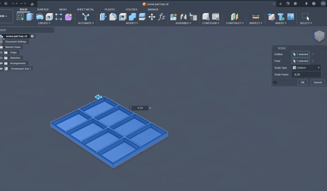Toggle visibility of Origin folder
Screen dimensions: 327x191
tap(1, 53)
